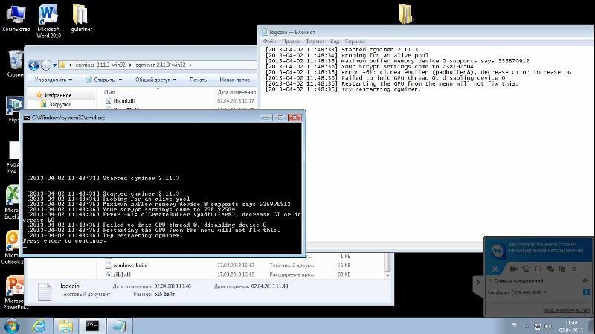The width and height of the screenshot is (595, 334).
Task: Open the TeamViewer chat icon
Action: (x=550, y=269)
